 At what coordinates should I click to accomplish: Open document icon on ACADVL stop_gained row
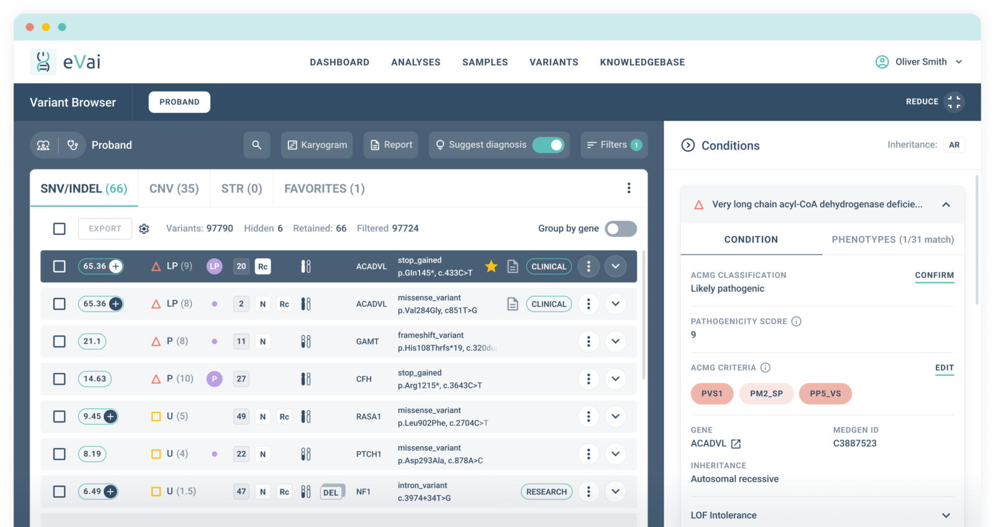pyautogui.click(x=512, y=266)
